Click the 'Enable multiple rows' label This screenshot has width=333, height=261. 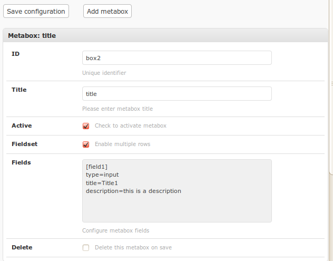pos(122,144)
